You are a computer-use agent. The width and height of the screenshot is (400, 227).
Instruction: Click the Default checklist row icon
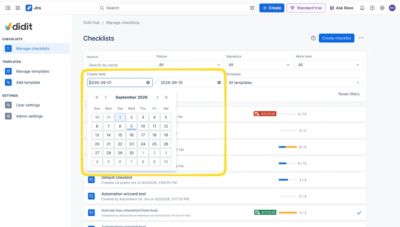click(91, 180)
